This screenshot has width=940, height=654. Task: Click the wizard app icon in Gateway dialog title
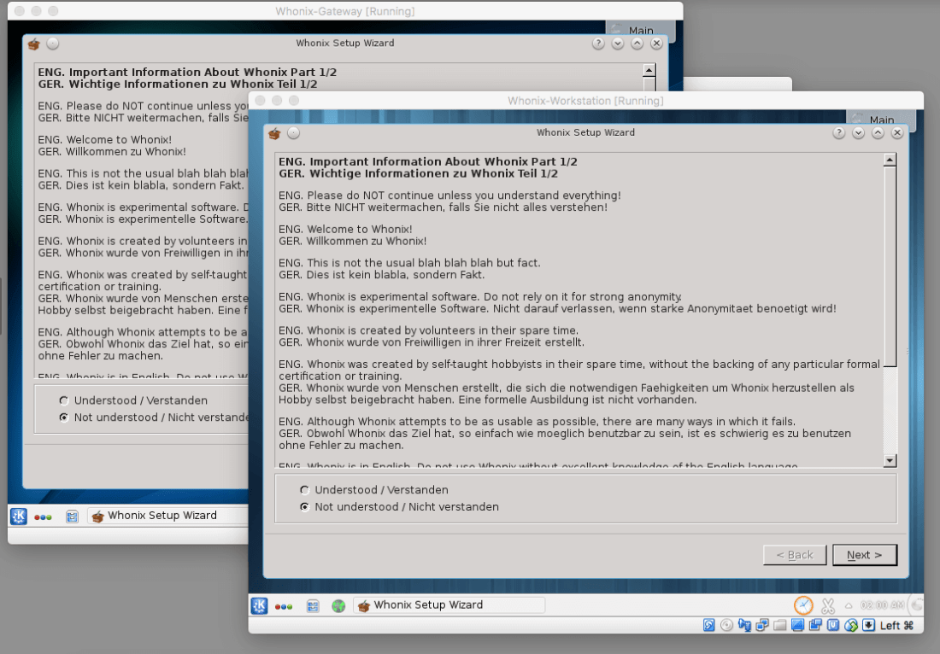click(33, 44)
